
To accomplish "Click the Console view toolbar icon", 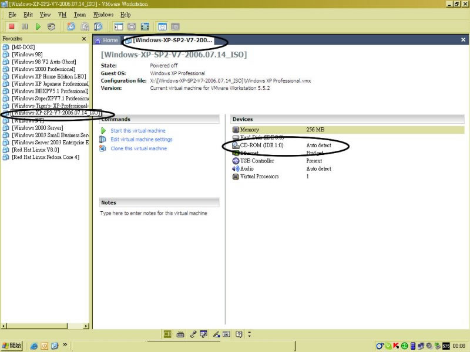I will coord(175,26).
